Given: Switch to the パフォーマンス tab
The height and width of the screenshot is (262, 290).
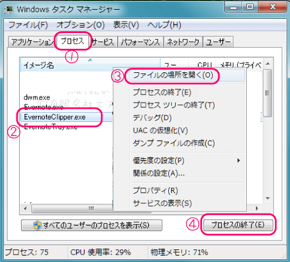Looking at the screenshot, I should 140,42.
